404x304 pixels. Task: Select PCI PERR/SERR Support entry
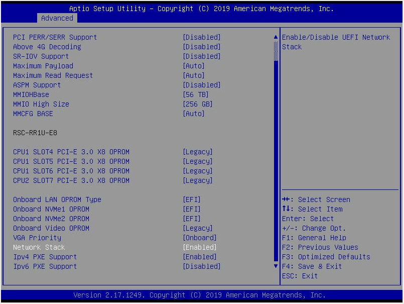55,37
